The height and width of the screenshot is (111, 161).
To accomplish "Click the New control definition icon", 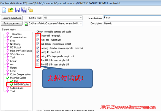I will 4,10.
